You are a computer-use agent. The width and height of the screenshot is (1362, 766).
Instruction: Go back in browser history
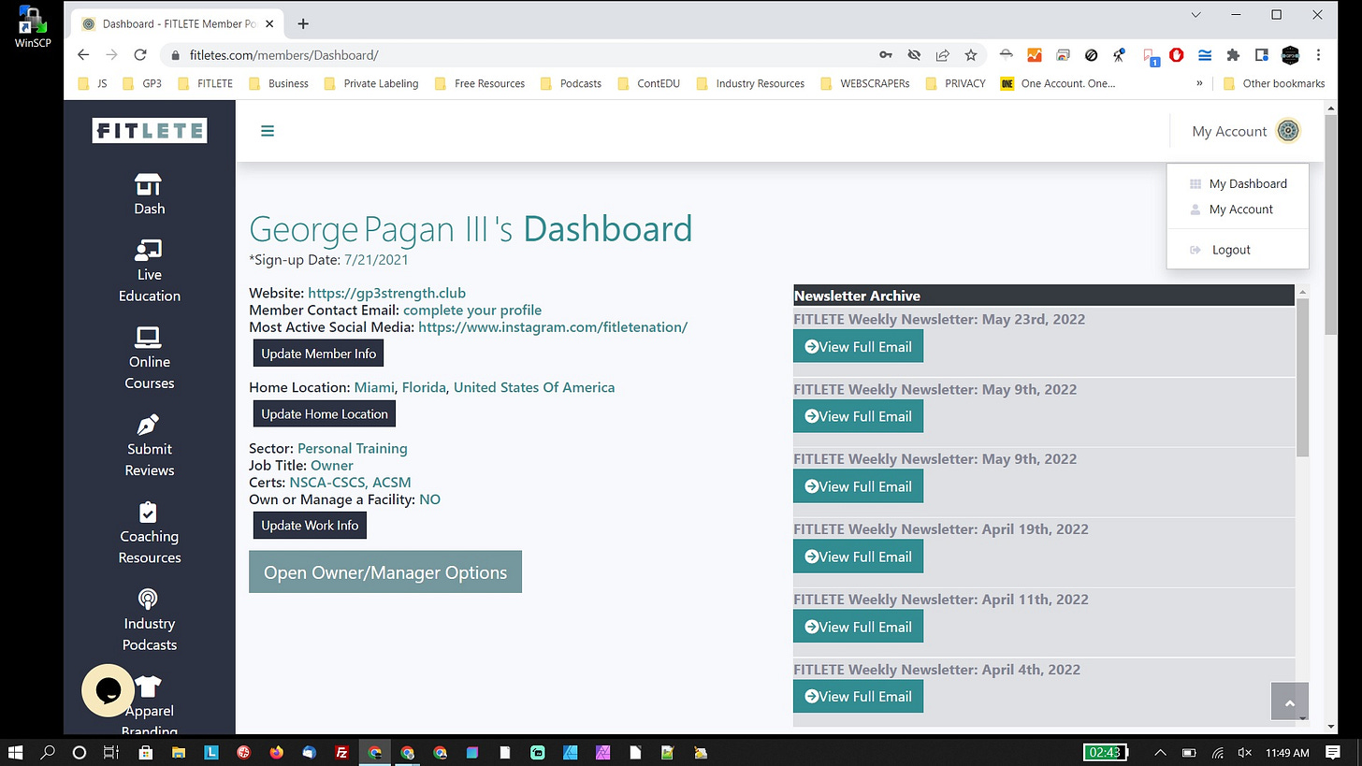pos(83,55)
